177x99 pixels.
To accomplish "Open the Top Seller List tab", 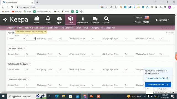I will (67, 28).
